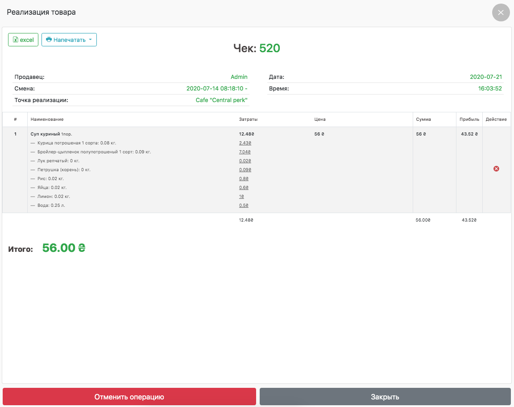Screen dimensions: 514x407
Task: Click the Наименование column header
Action: pyautogui.click(x=47, y=119)
